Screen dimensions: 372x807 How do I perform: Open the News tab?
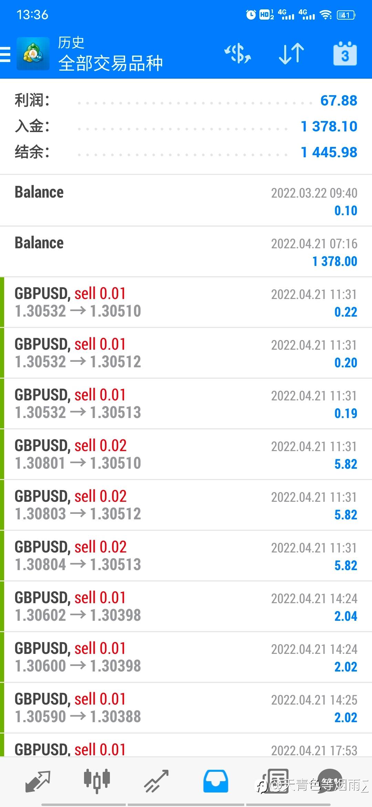coord(276,781)
